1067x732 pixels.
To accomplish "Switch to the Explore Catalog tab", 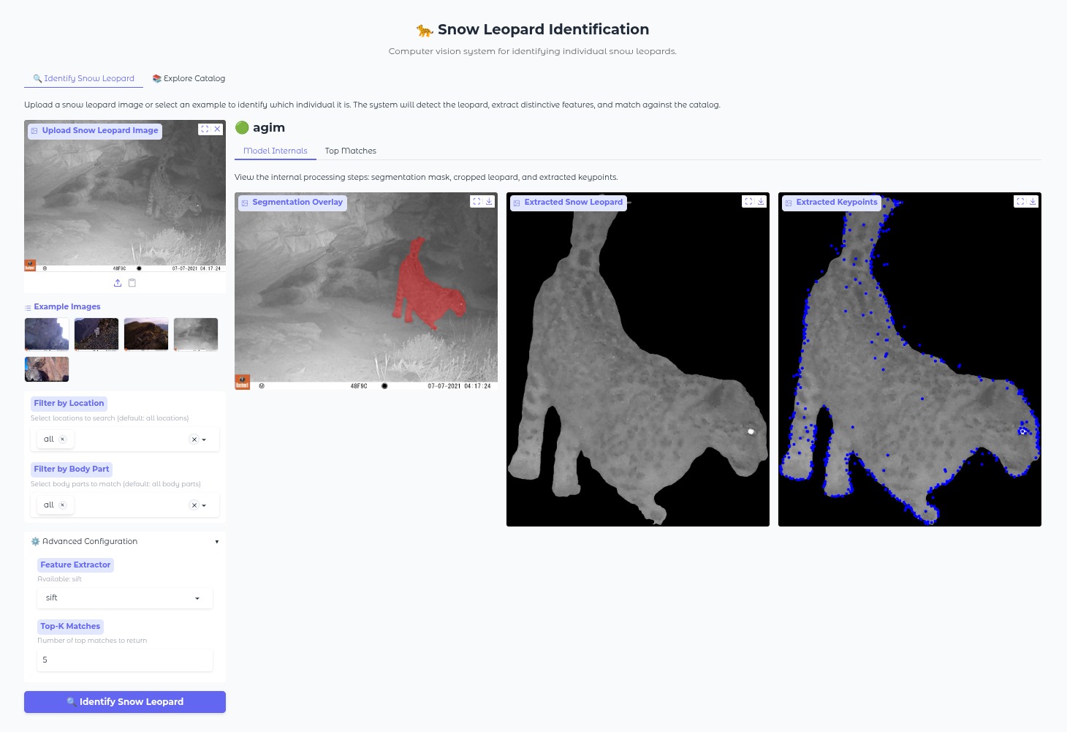I will pyautogui.click(x=189, y=79).
